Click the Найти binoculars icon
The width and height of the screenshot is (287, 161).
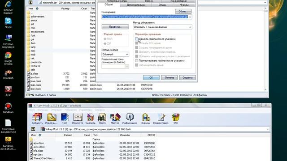coord(102,119)
